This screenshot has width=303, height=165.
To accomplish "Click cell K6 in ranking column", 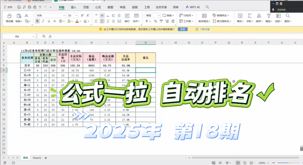I will pyautogui.click(x=146, y=70).
